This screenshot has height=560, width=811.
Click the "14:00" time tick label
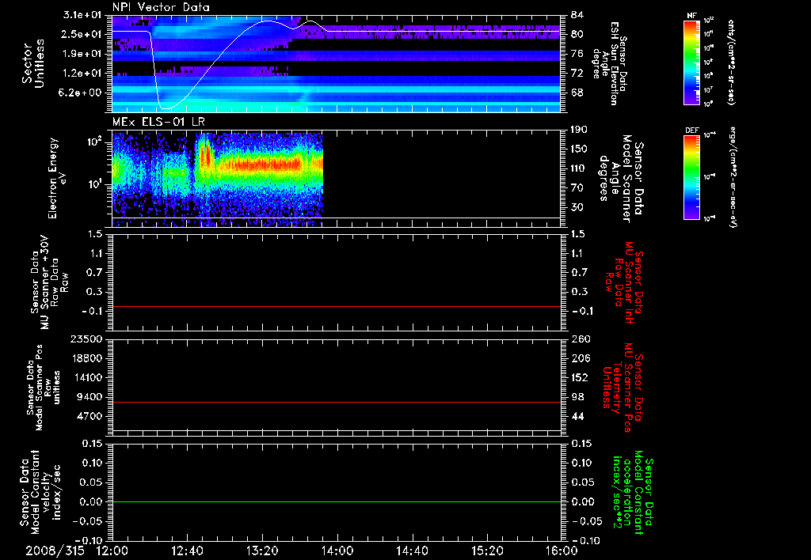click(337, 551)
